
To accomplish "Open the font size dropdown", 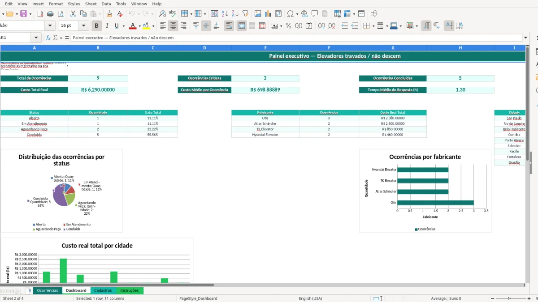I will 83,26.
